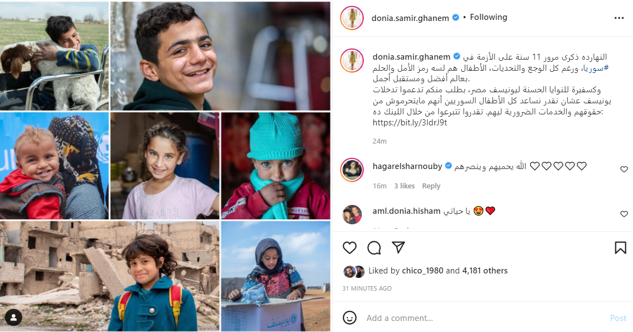Viewport: 633px width, 332px height.
Task: Like the post with the heart icon
Action: pos(350,247)
